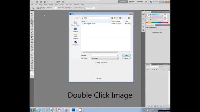200x112 pixels.
Task: Choose New Selection mode in options bar
Action: click(x=38, y=8)
